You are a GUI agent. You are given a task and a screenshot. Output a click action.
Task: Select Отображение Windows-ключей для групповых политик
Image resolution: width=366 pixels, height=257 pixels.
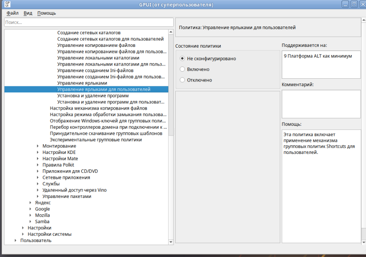click(108, 121)
